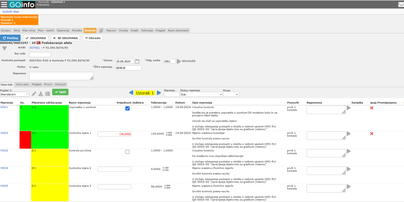Open the Poruke tab
The image size is (404, 202).
point(124,30)
